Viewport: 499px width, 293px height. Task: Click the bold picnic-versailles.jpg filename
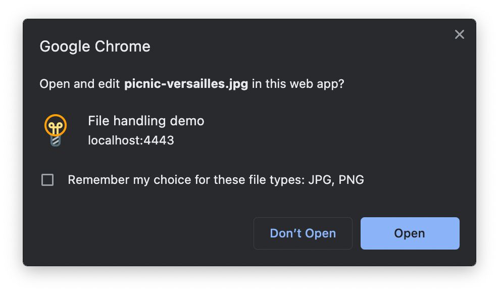tap(186, 84)
